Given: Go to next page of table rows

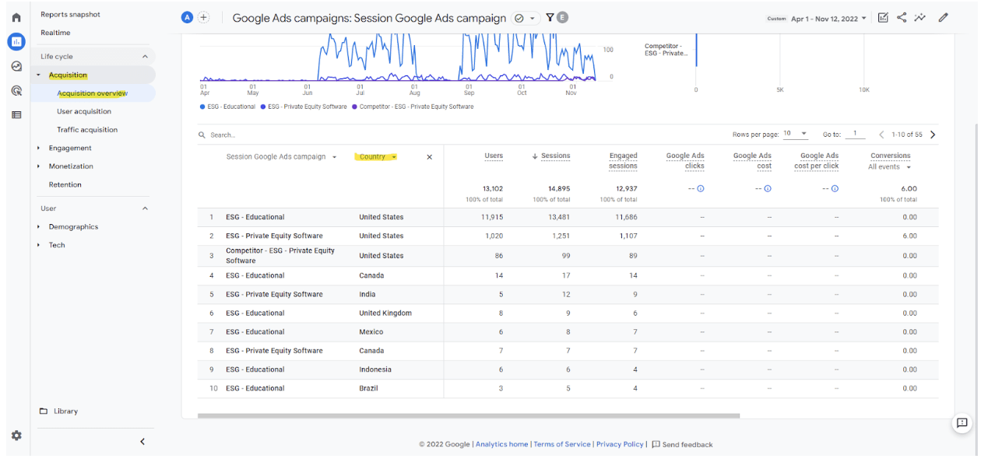Looking at the screenshot, I should 933,135.
